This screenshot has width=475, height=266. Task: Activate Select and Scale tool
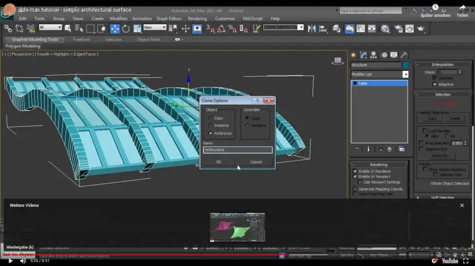click(137, 29)
